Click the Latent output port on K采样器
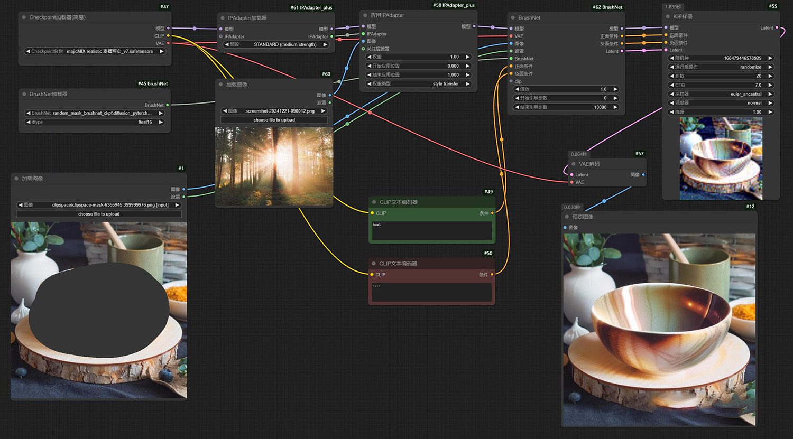Viewport: 793px width, 439px height. 777,27
